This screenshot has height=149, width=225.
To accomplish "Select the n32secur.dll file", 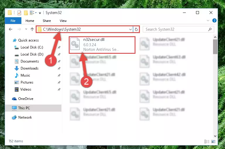I will coord(102,45).
